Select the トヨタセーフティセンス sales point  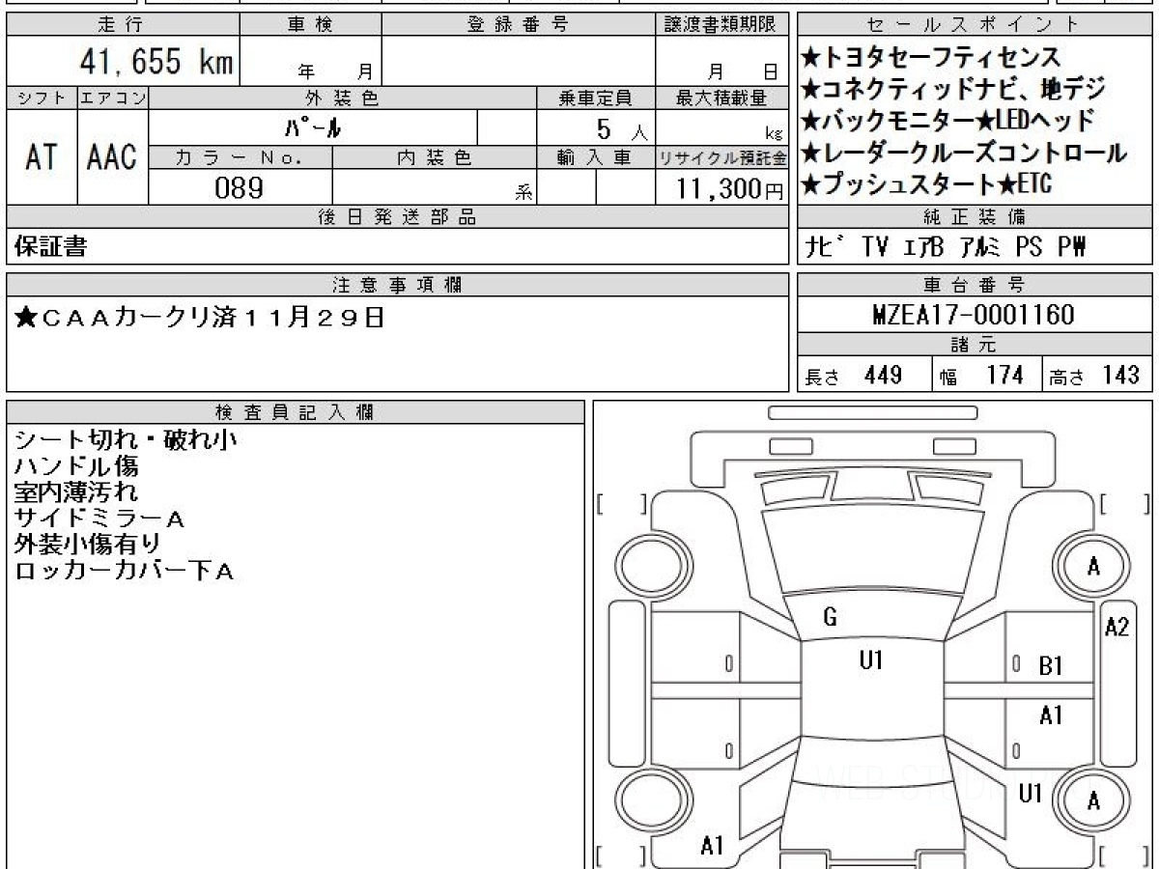930,58
